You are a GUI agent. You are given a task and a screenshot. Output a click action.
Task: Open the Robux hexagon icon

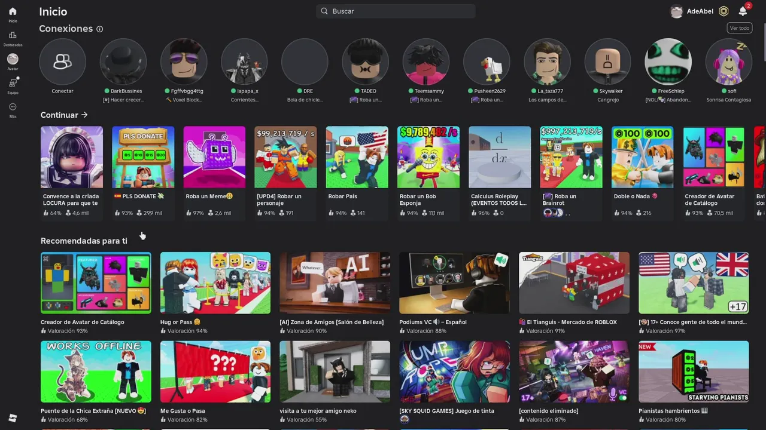pyautogui.click(x=724, y=11)
